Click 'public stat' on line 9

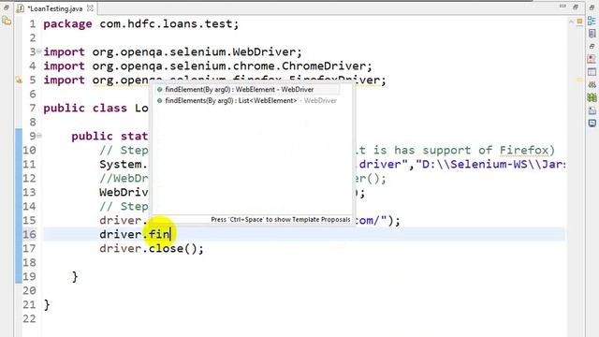pos(110,136)
